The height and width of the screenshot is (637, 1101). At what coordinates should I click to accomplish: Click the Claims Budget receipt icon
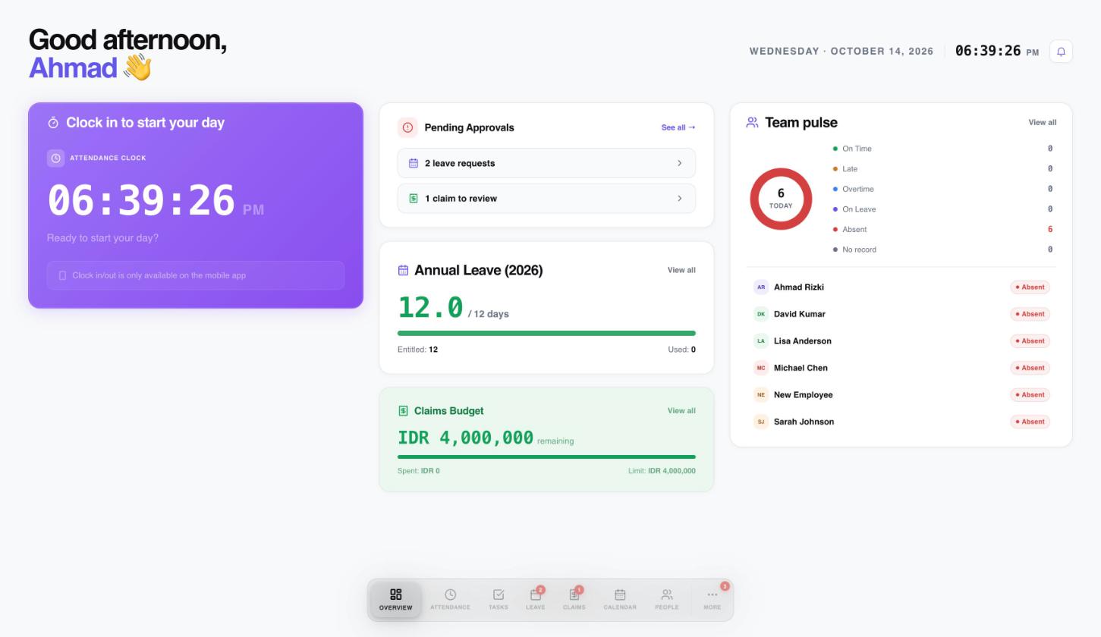pos(403,411)
